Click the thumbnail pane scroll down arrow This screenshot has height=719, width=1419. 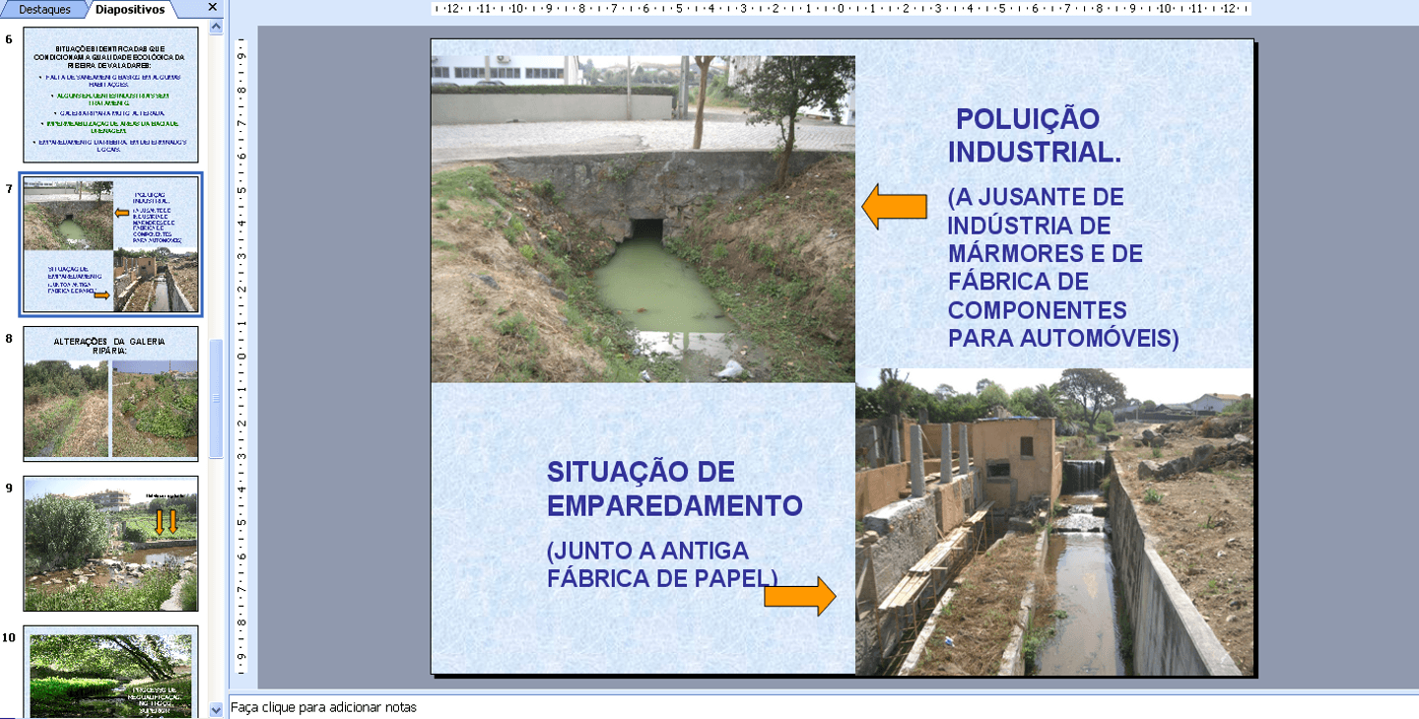[217, 709]
